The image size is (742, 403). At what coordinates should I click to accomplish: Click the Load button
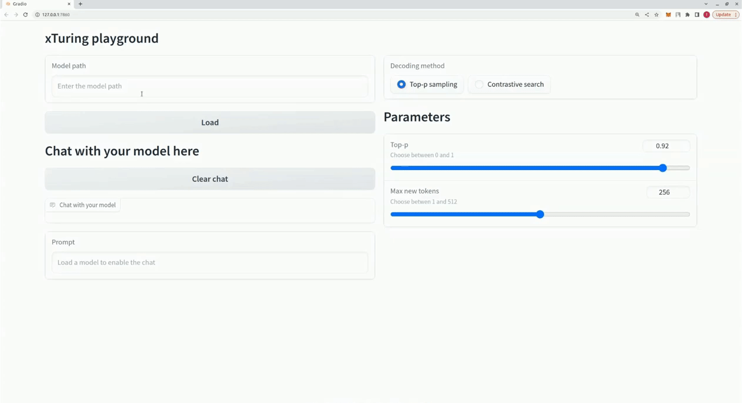tap(210, 123)
